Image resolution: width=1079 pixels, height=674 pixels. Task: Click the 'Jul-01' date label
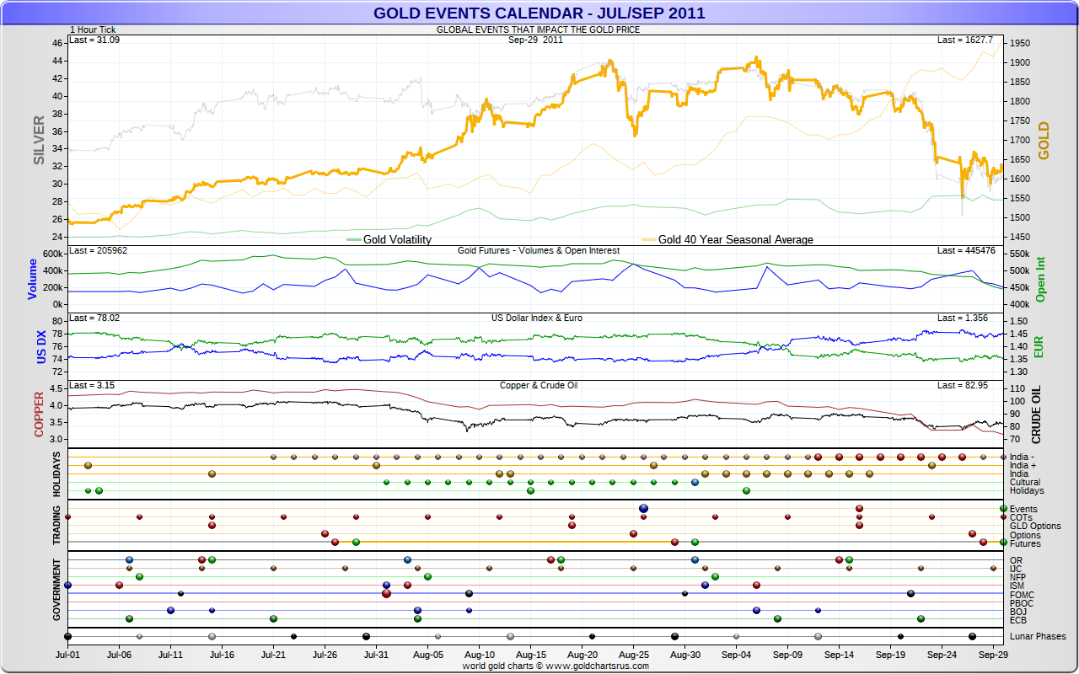click(68, 653)
